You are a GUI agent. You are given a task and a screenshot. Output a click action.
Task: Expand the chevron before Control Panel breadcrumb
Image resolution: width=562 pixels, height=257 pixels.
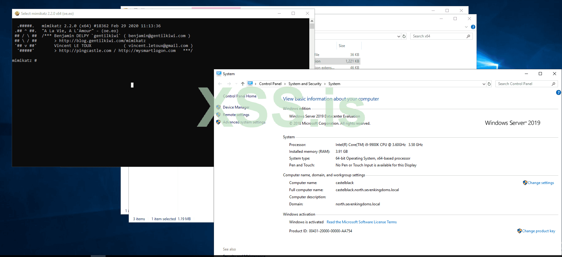(255, 84)
